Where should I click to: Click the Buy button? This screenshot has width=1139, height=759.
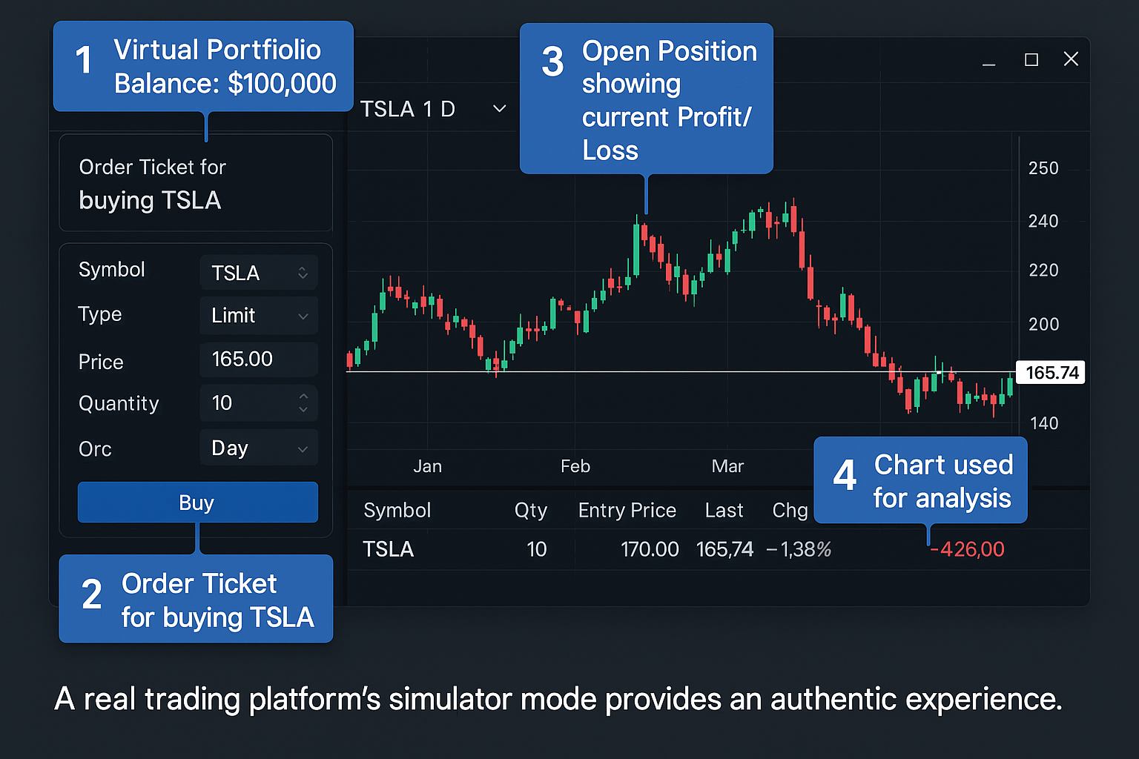pyautogui.click(x=197, y=503)
